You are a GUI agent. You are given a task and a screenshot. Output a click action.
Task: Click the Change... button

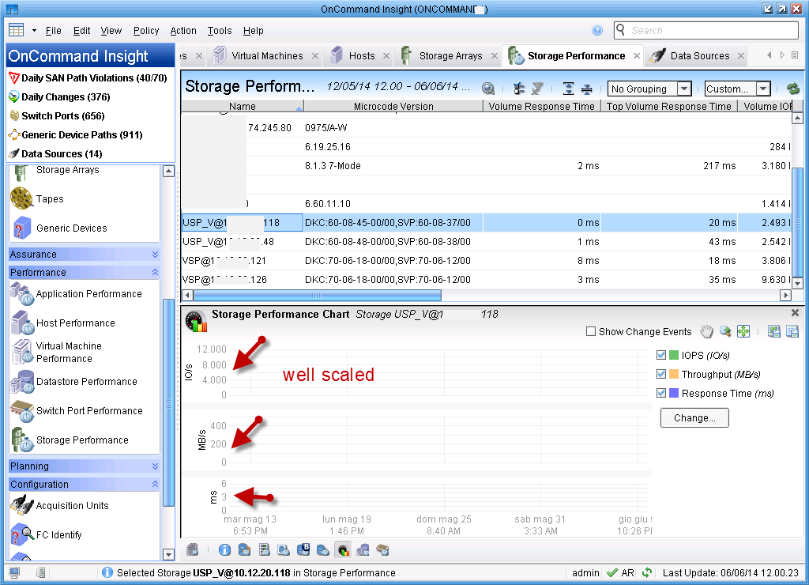pos(694,418)
